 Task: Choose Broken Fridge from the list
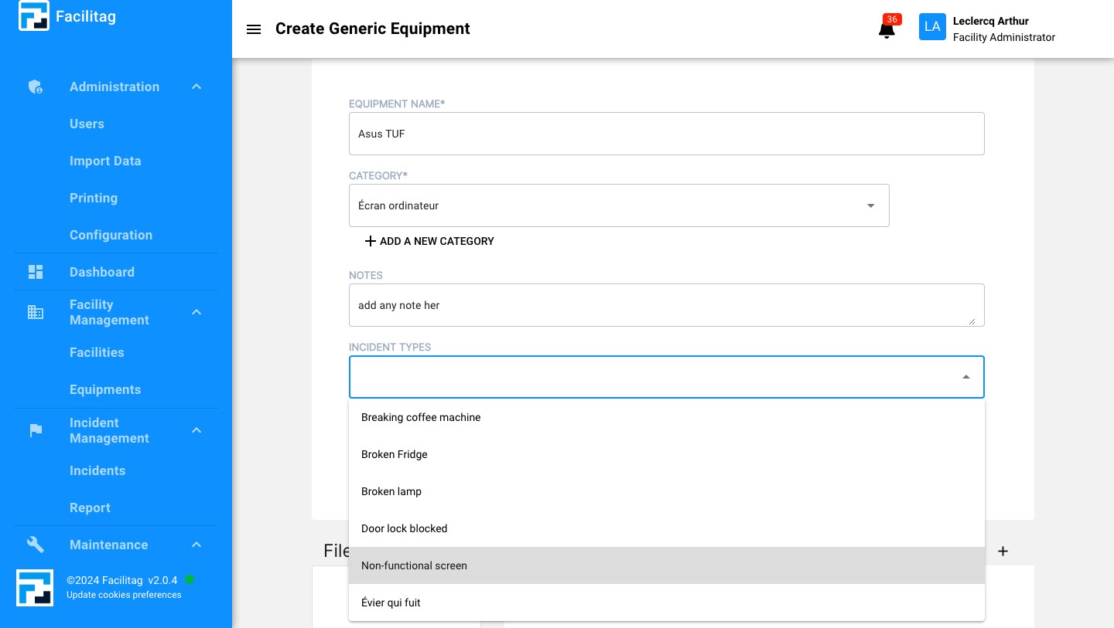(395, 454)
